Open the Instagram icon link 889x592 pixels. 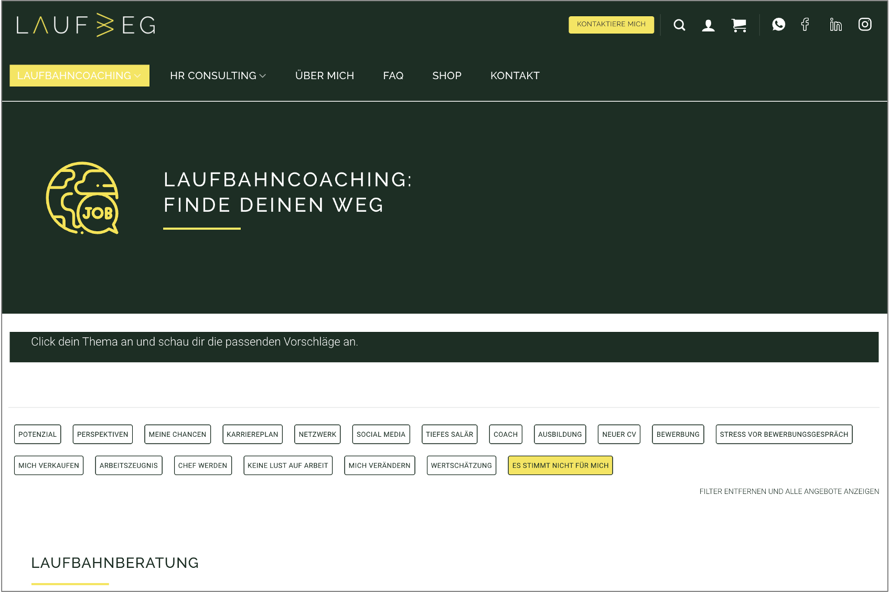[x=864, y=25]
